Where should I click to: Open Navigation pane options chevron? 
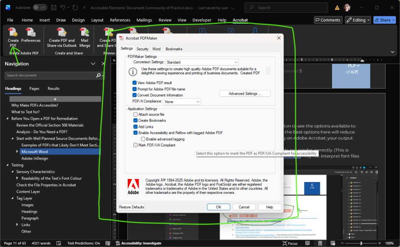tap(93, 64)
